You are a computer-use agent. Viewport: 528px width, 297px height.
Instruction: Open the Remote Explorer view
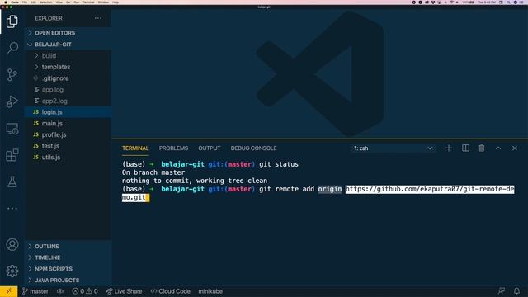pyautogui.click(x=12, y=129)
